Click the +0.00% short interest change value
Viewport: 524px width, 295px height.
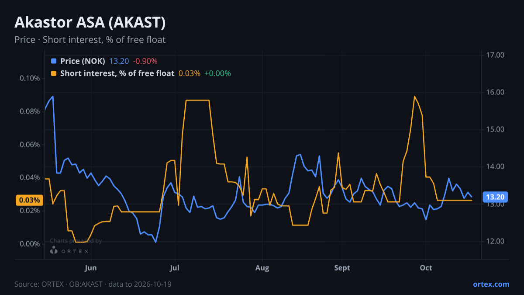coord(217,73)
